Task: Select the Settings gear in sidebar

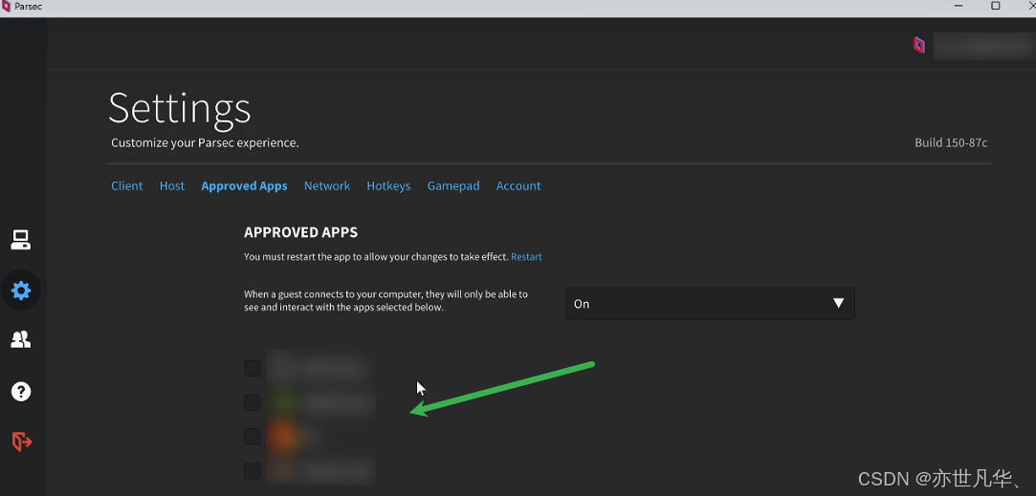Action: (x=20, y=290)
